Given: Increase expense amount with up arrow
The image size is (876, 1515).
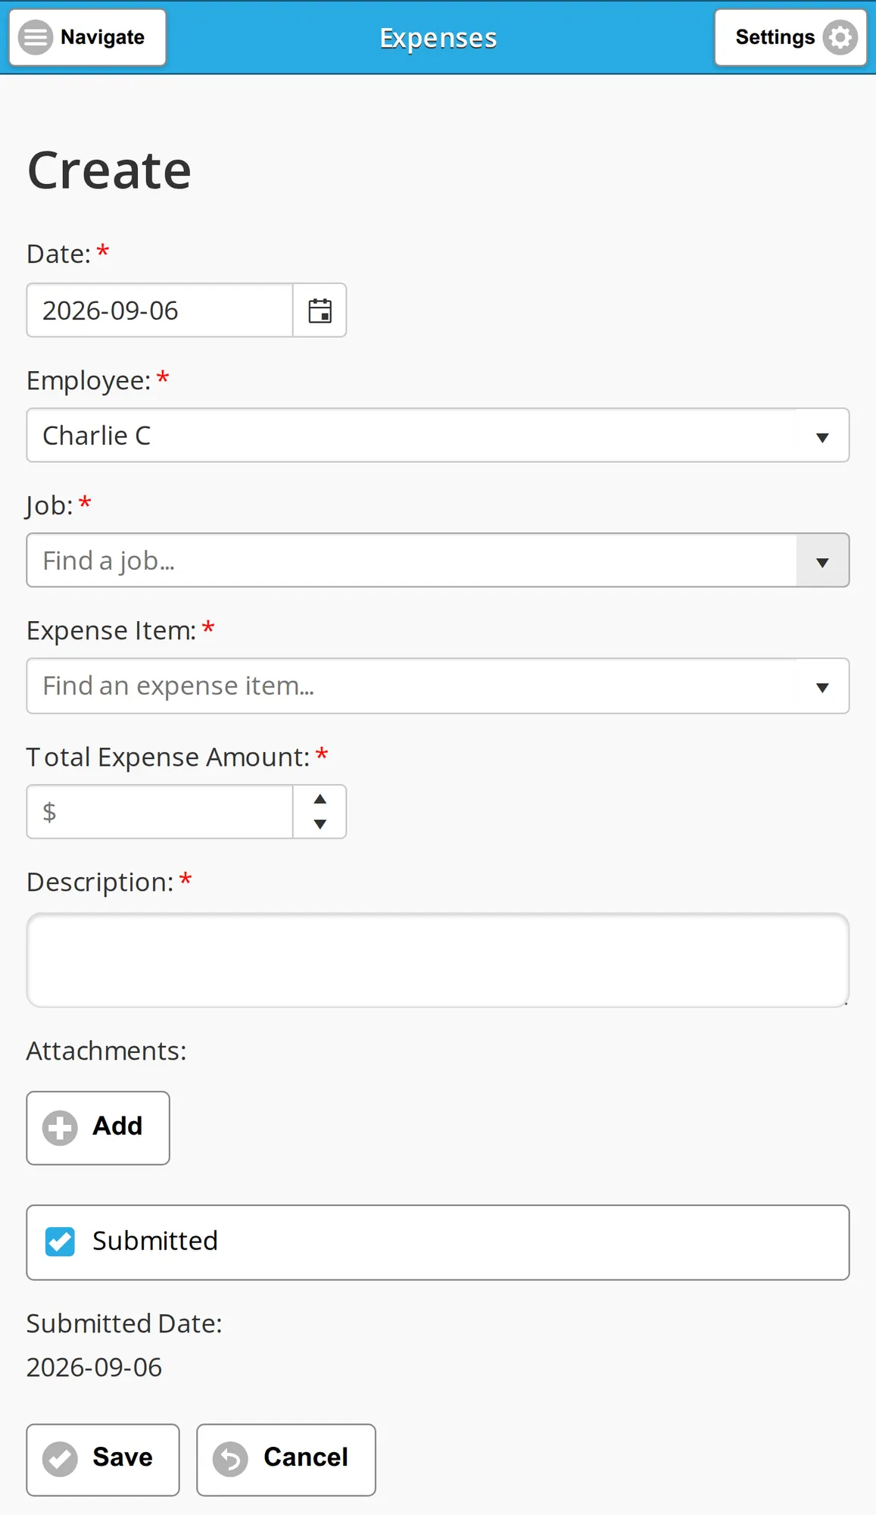Looking at the screenshot, I should point(320,799).
